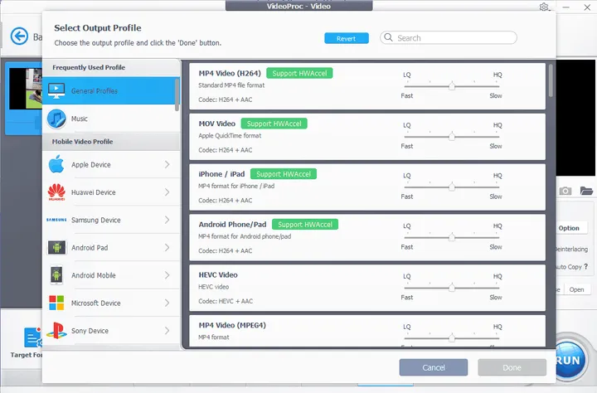The height and width of the screenshot is (393, 597).
Task: Click Frequently Used Profile header
Action: point(89,67)
